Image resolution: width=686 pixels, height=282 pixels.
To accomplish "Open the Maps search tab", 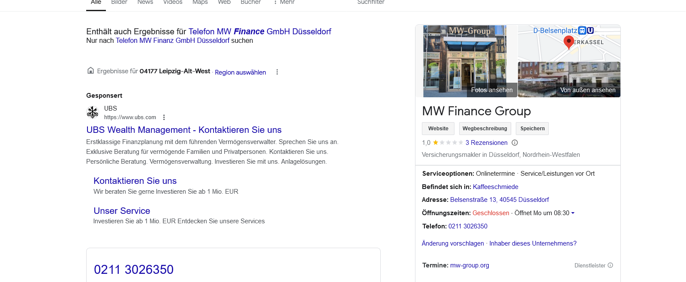I will [x=200, y=3].
